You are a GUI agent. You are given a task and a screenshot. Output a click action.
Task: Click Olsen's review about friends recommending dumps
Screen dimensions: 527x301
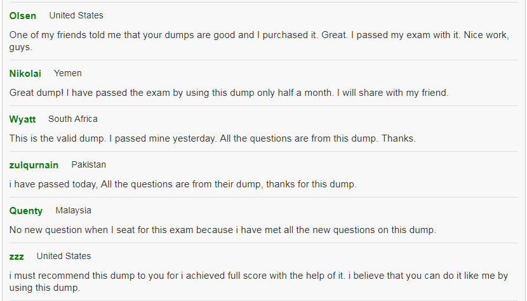click(x=259, y=41)
